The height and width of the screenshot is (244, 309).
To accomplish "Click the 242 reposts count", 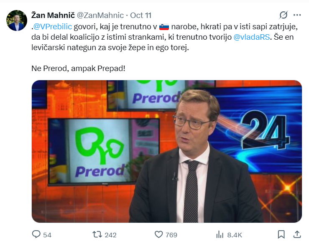I will (x=110, y=235).
